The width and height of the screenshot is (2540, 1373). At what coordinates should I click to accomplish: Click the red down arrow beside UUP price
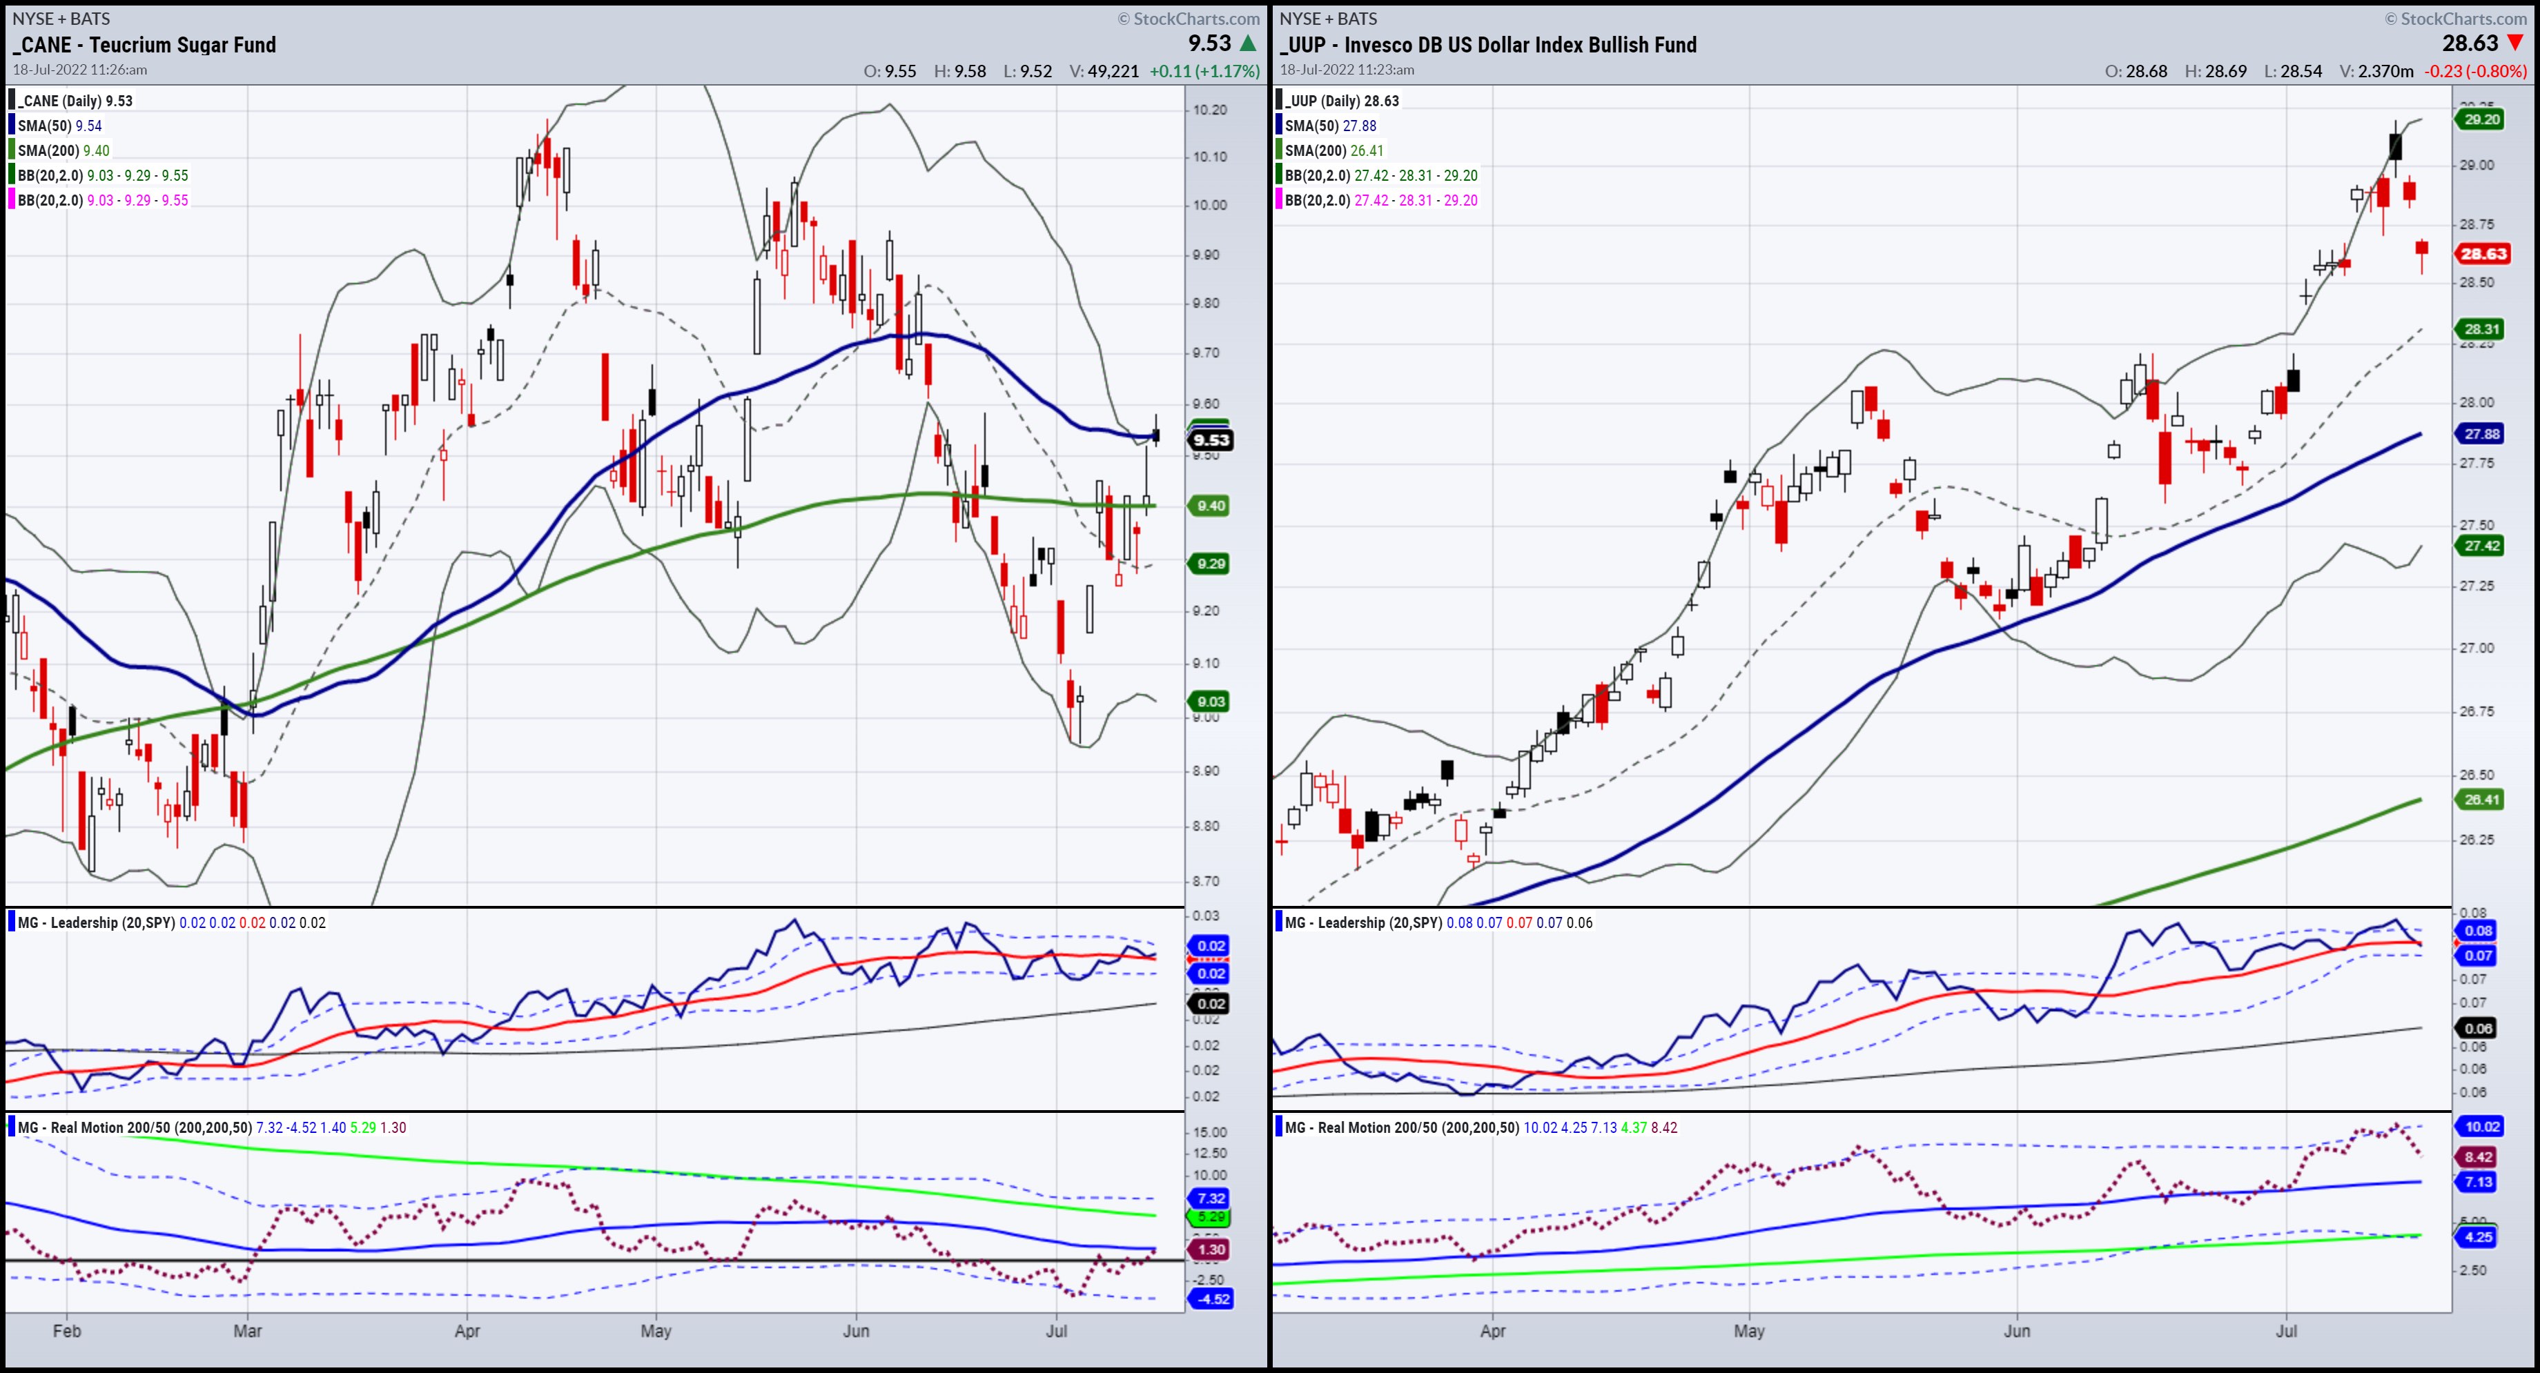coord(2515,43)
